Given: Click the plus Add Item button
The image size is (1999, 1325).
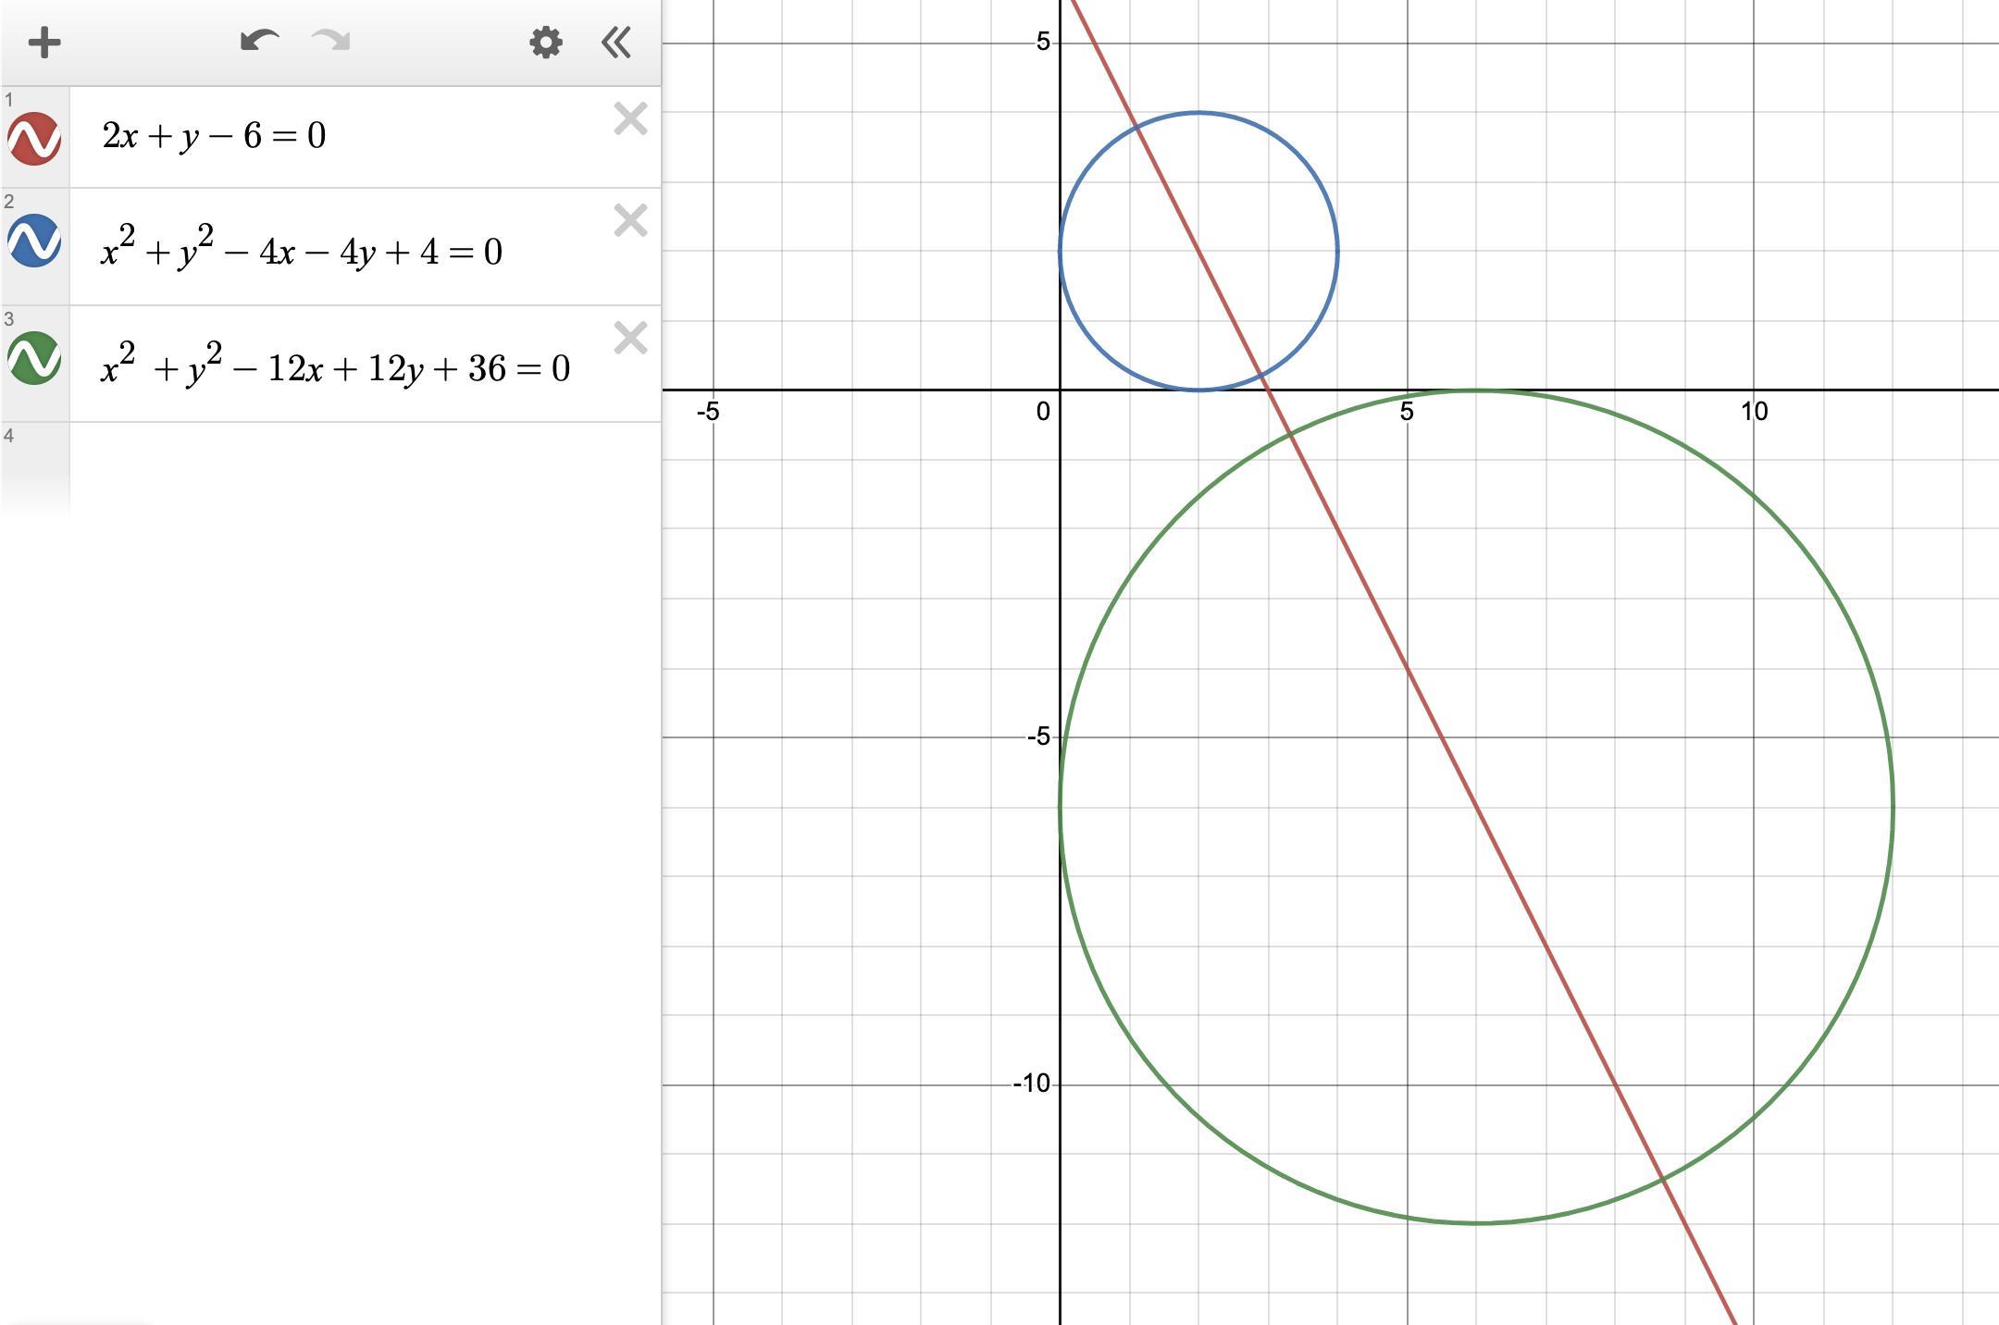Looking at the screenshot, I should click(x=43, y=43).
